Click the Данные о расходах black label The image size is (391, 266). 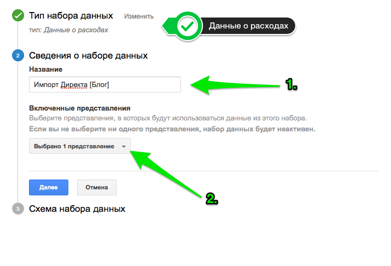248,26
